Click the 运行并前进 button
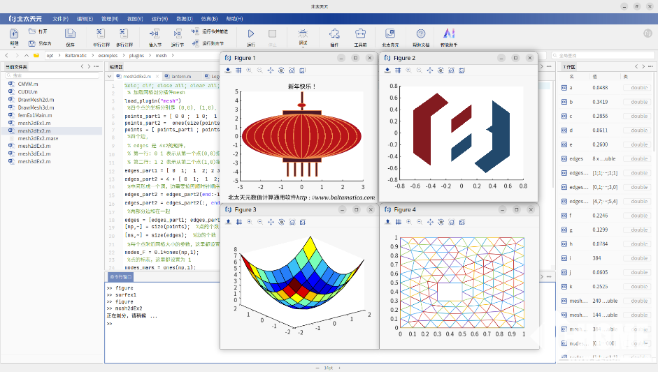The image size is (658, 374). (214, 31)
